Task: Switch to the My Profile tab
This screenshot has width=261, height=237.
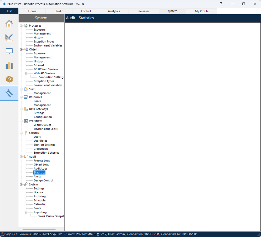Action: pyautogui.click(x=202, y=11)
